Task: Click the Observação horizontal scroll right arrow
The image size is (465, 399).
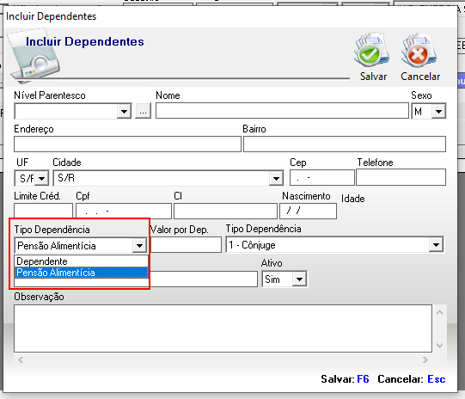Action: point(425,359)
